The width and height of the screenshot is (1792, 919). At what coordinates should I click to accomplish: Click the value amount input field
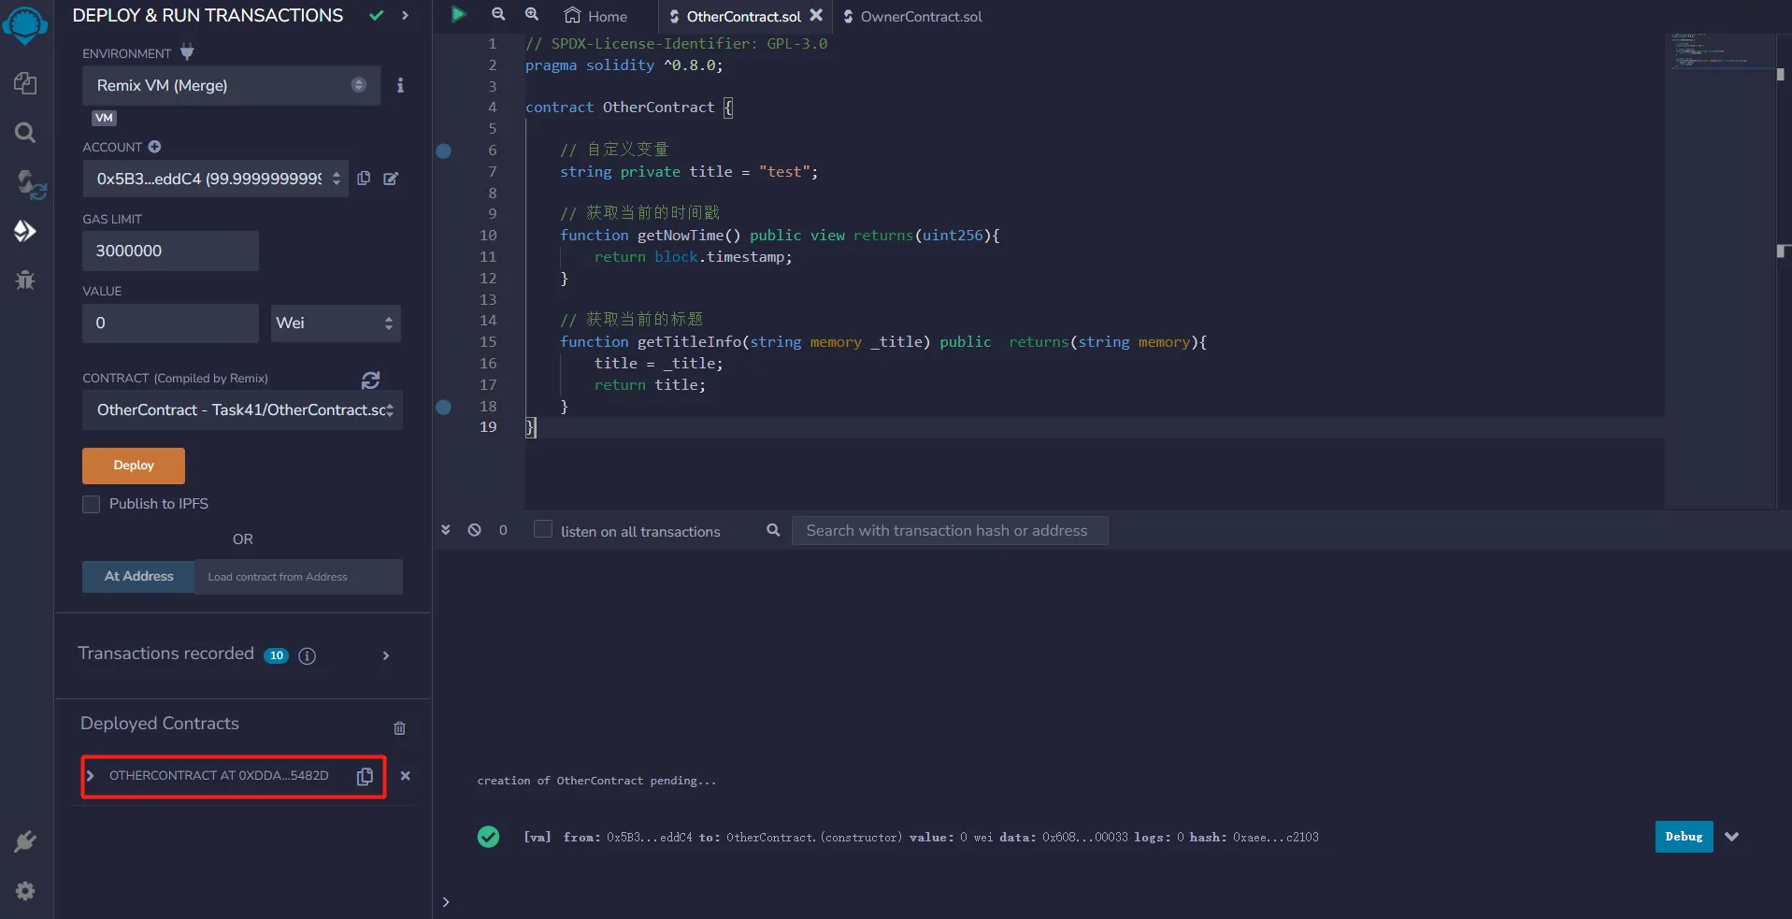pos(170,323)
